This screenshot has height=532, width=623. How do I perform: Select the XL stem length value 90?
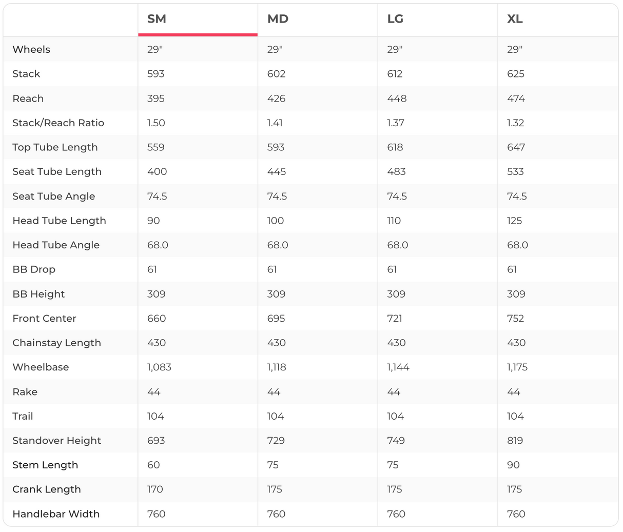(513, 465)
